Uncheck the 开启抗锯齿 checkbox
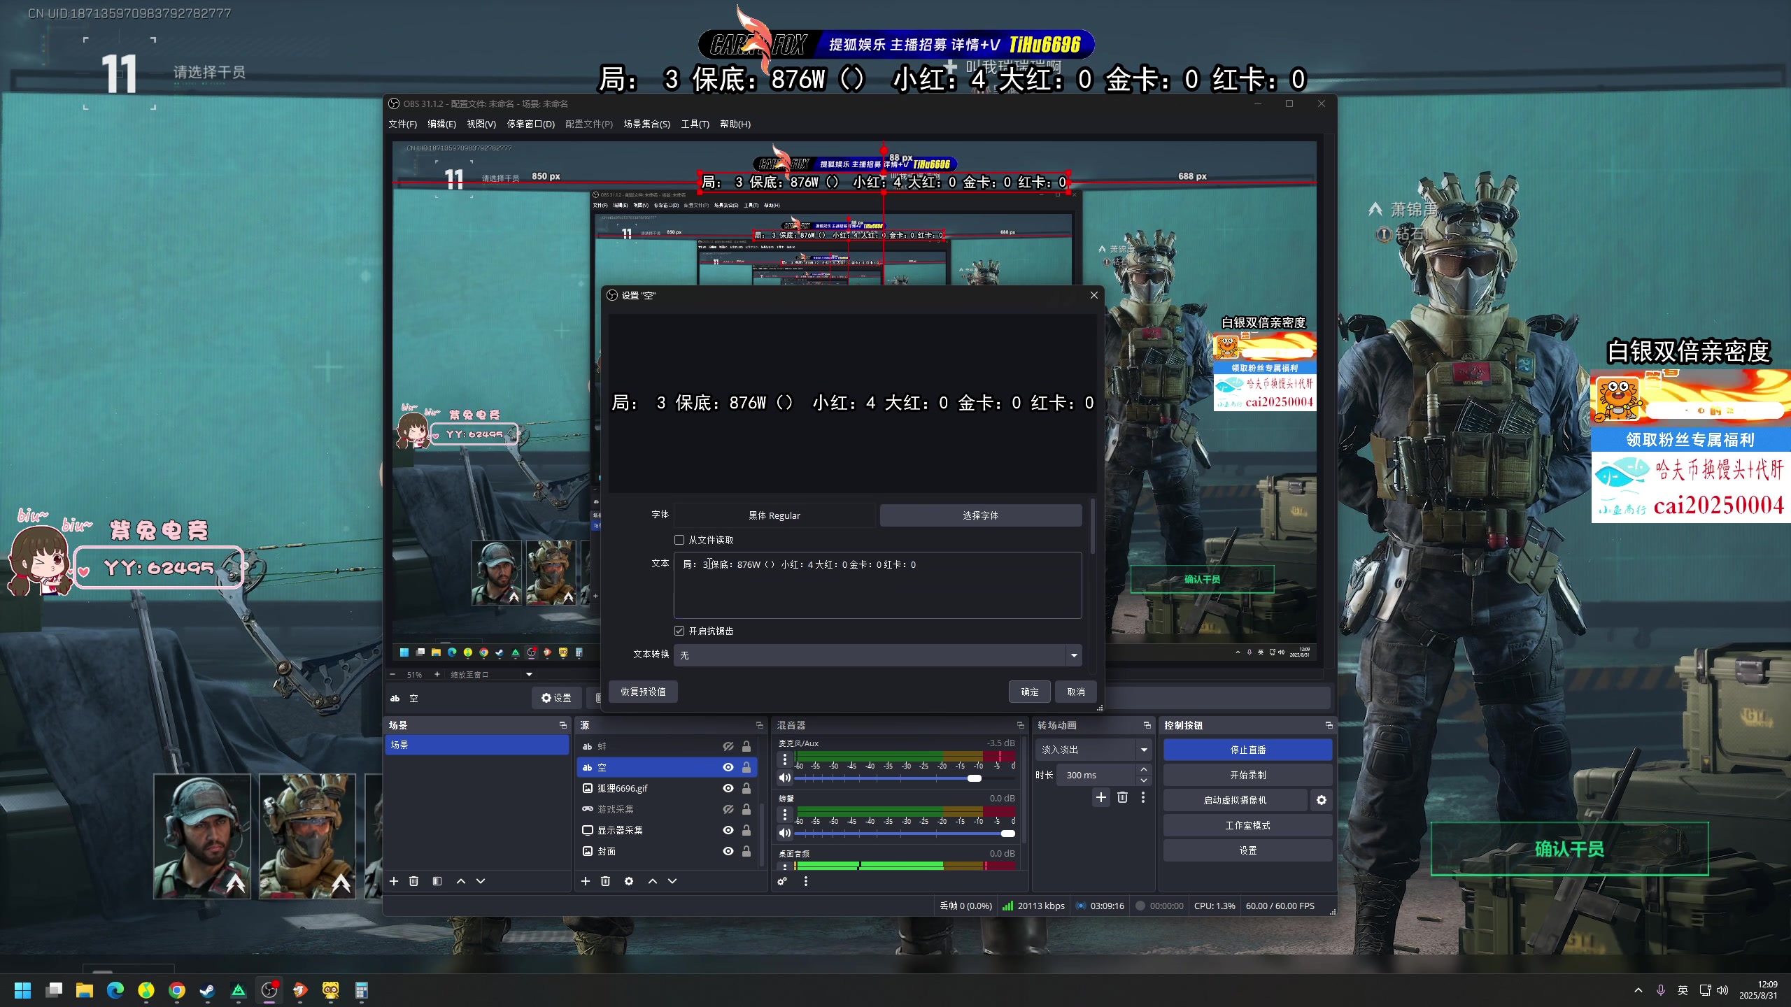Screen dimensions: 1791x1007 679,631
